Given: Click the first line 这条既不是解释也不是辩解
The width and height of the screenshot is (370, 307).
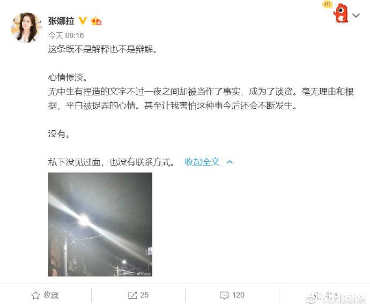Looking at the screenshot, I should pyautogui.click(x=102, y=49).
